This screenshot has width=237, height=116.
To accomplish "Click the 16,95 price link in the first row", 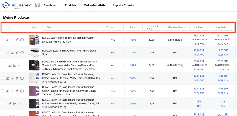I will (133, 40).
